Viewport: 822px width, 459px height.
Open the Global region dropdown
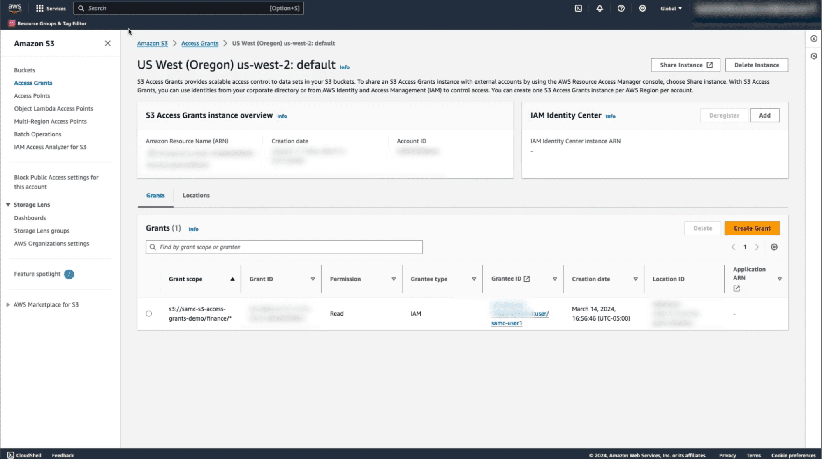[x=671, y=8]
